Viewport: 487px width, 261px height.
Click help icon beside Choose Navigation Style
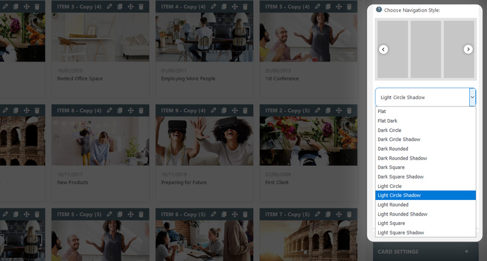coord(379,9)
